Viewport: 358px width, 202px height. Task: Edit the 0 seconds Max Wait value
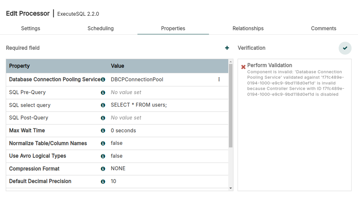(x=123, y=130)
